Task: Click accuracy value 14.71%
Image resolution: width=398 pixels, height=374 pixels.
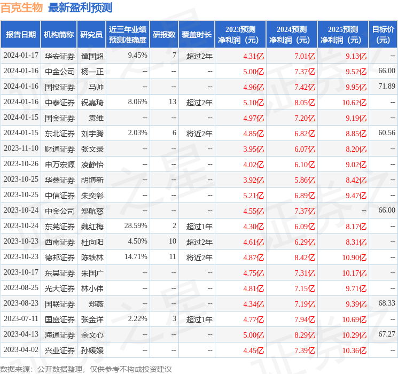Action: tap(136, 256)
